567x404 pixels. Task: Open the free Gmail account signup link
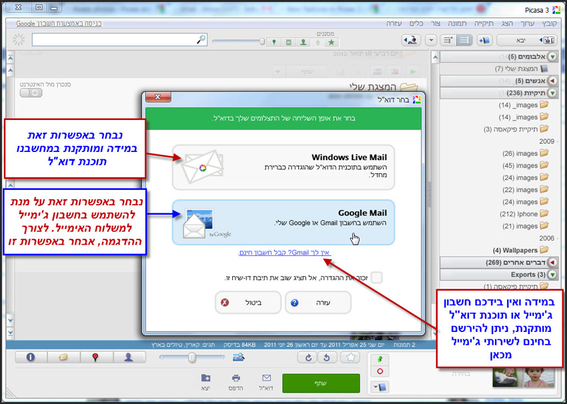coord(285,253)
